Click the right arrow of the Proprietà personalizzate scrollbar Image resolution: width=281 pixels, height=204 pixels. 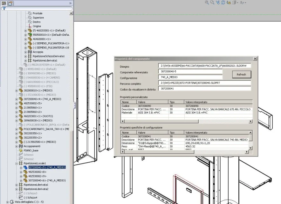[x=250, y=121]
